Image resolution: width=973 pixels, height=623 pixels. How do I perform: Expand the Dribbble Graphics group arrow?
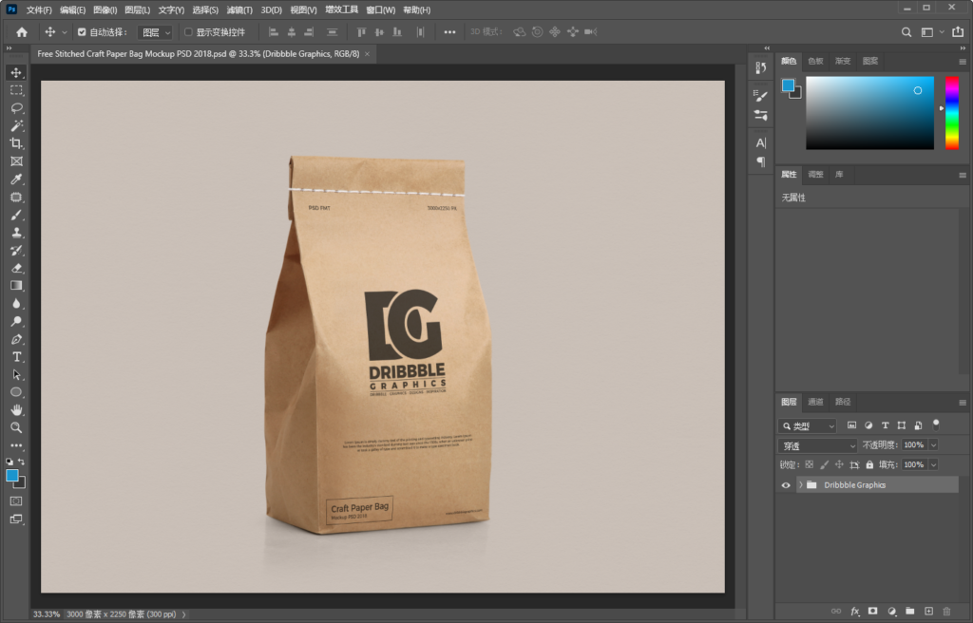coord(800,484)
